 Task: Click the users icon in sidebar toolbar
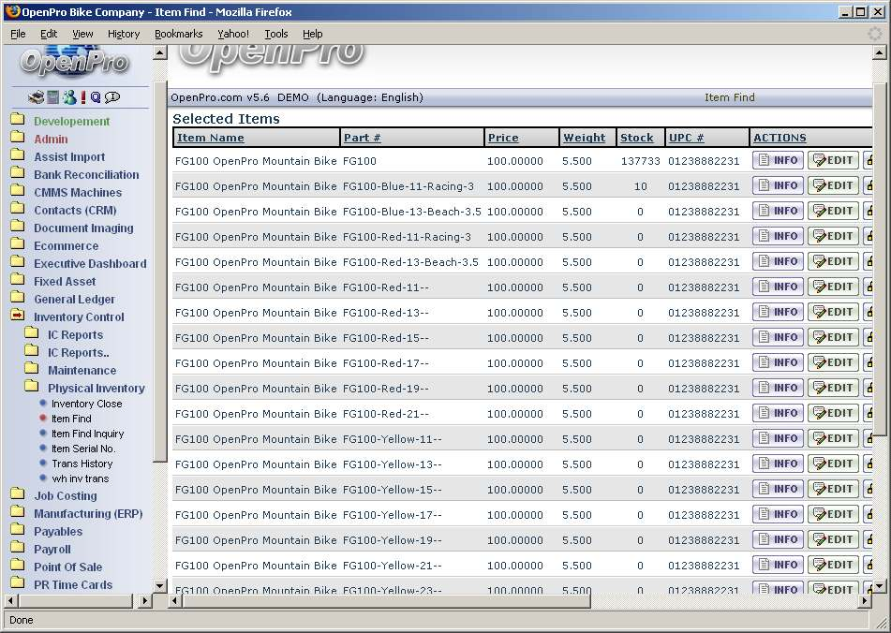pyautogui.click(x=68, y=97)
